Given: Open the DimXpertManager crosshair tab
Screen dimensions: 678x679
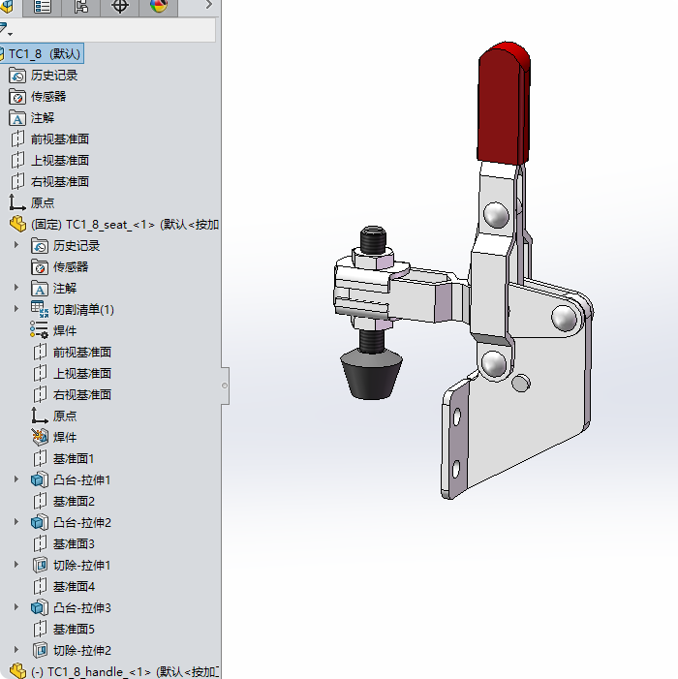Looking at the screenshot, I should tap(119, 7).
